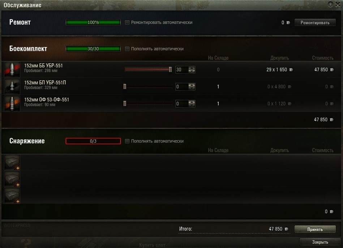Increase УБР-551П count with up arrow

coord(192,85)
